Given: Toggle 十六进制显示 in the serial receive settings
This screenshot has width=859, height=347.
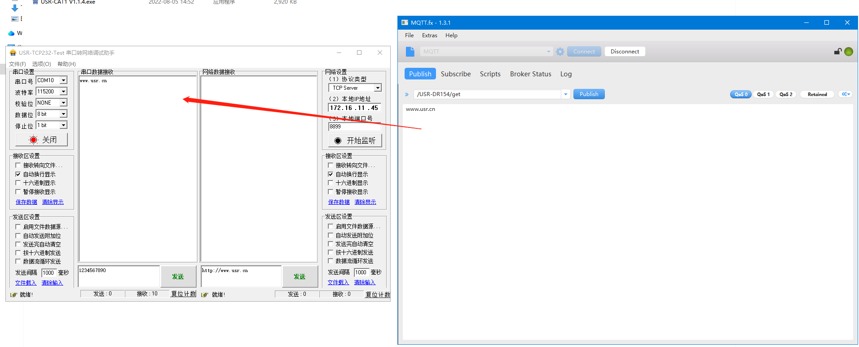Looking at the screenshot, I should pyautogui.click(x=18, y=183).
